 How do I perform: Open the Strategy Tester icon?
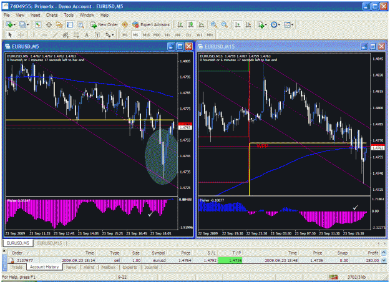[x=80, y=24]
